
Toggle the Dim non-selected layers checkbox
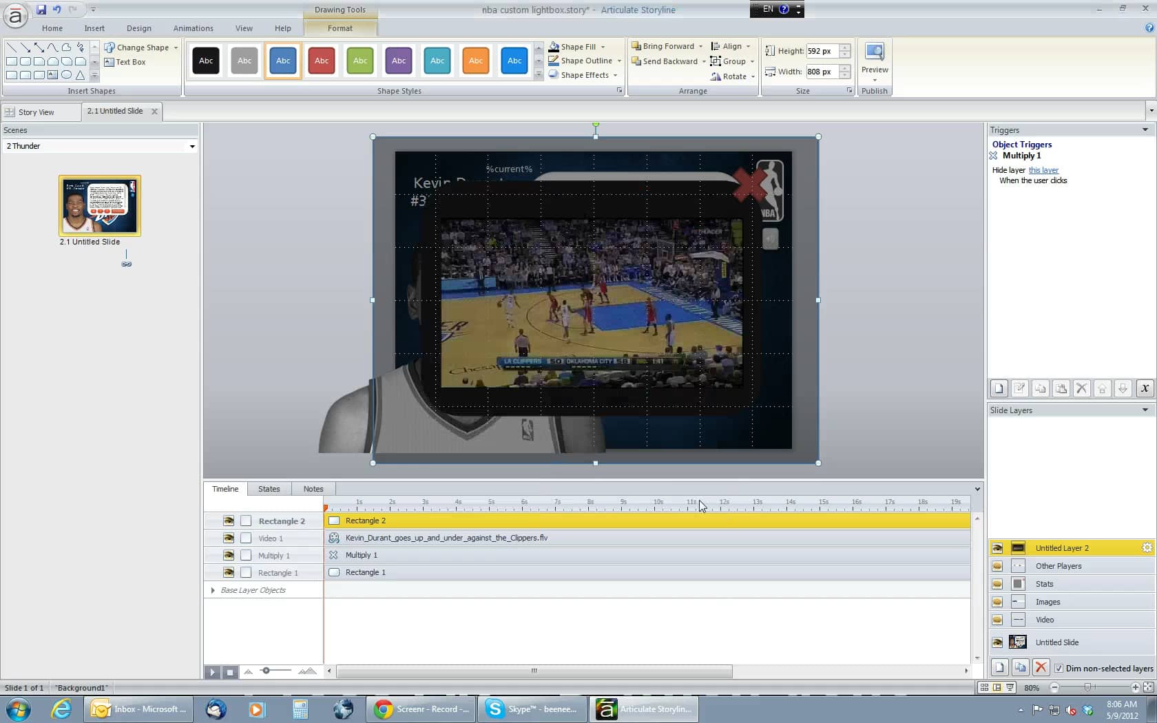pos(1060,668)
